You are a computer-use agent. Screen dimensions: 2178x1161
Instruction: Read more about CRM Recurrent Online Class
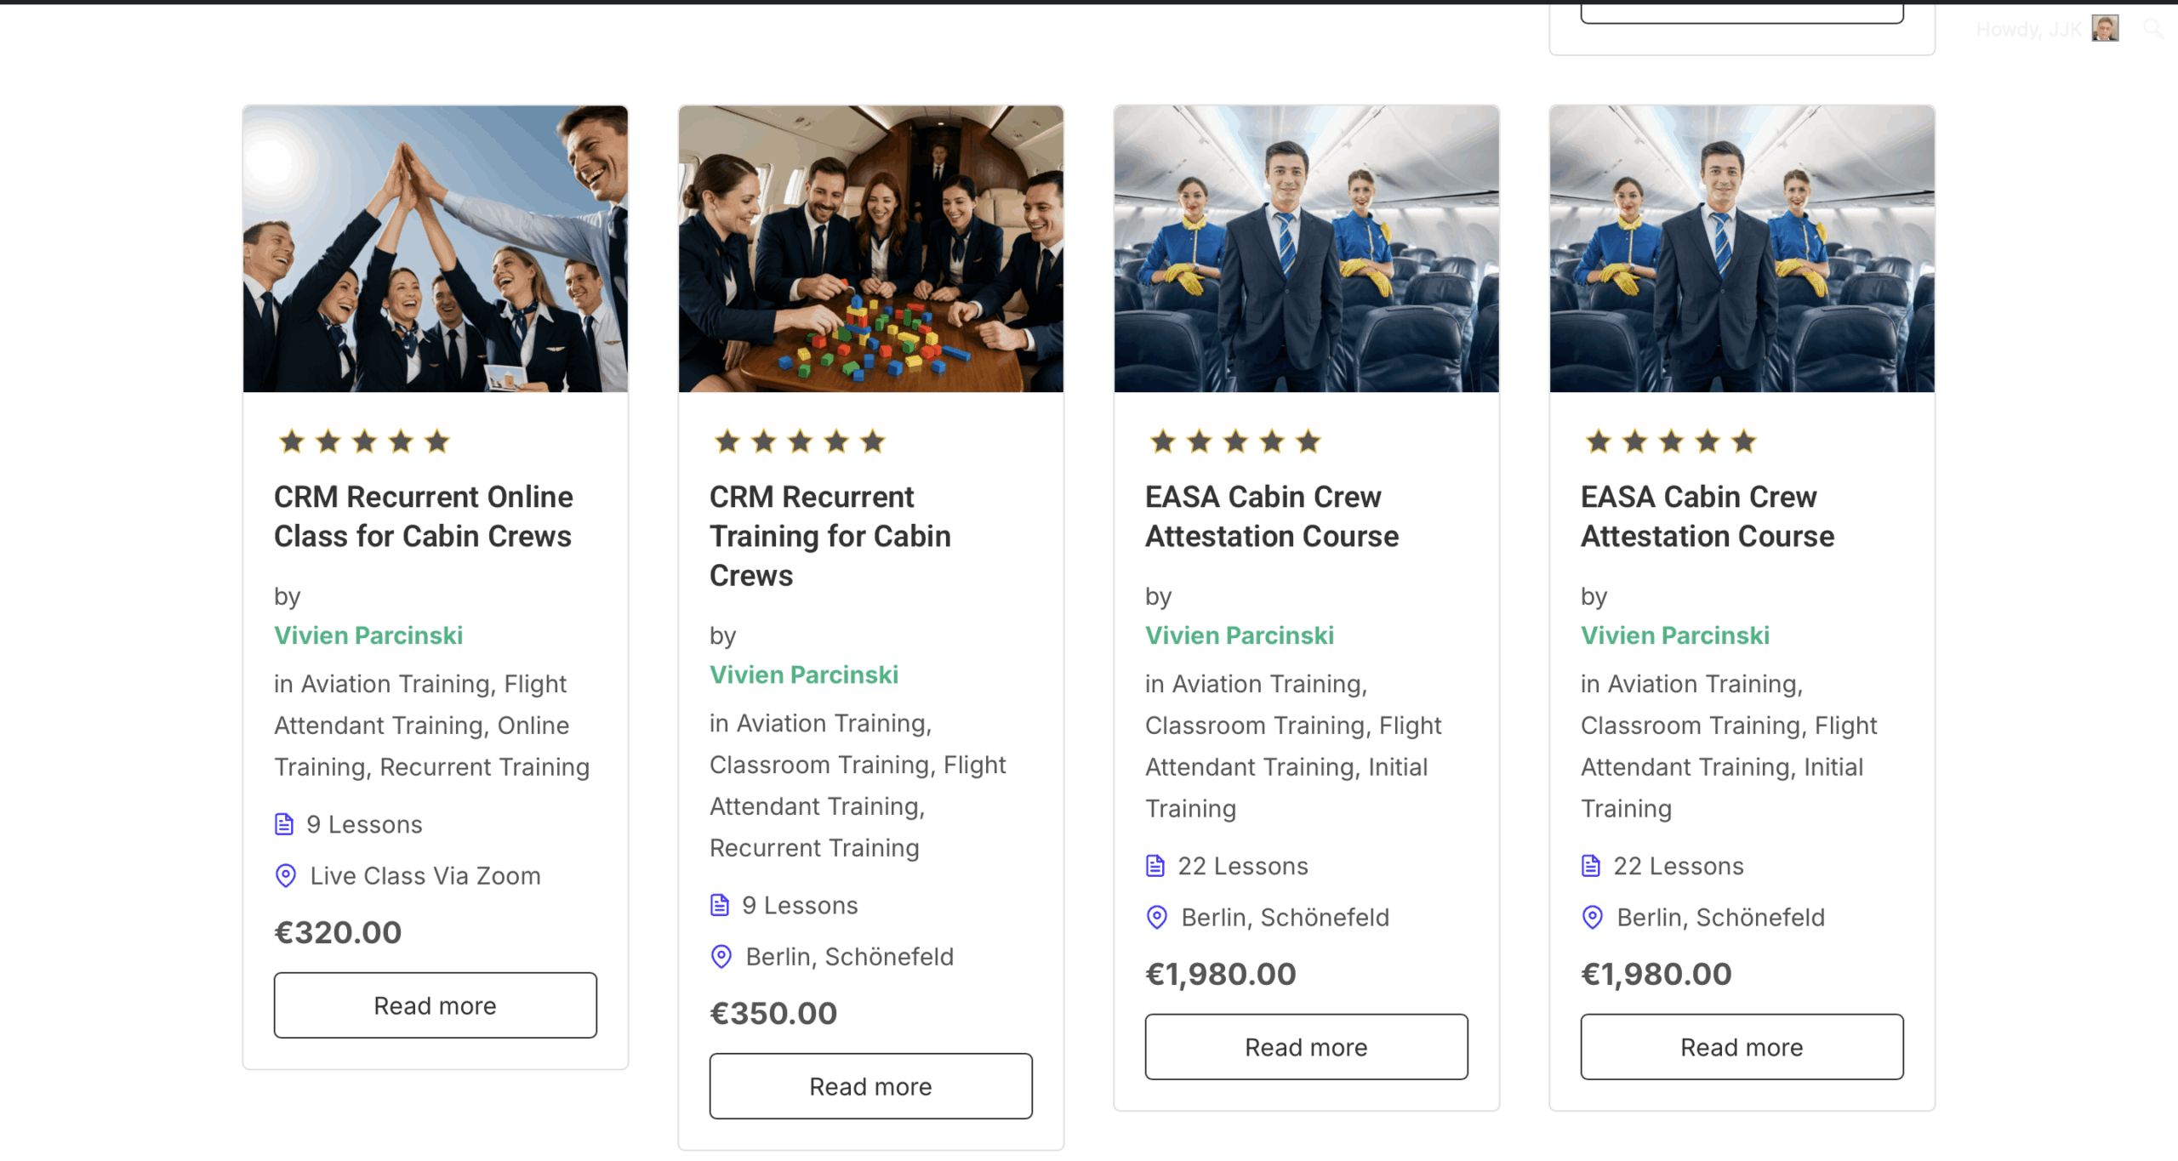click(436, 1005)
